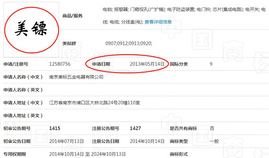Select the applicant address in 江苏省南京市浦口区
The image size is (269, 158).
(95, 103)
